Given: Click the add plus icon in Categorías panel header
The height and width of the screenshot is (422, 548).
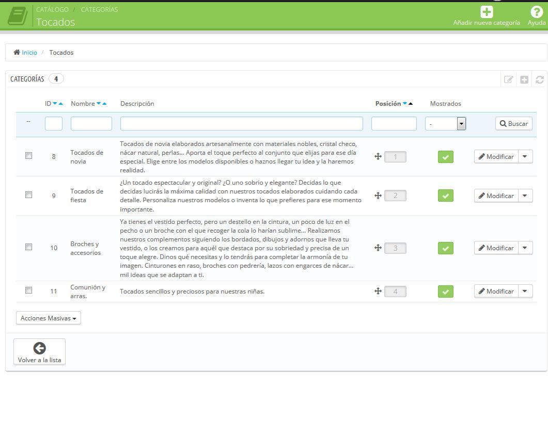Looking at the screenshot, I should 524,79.
